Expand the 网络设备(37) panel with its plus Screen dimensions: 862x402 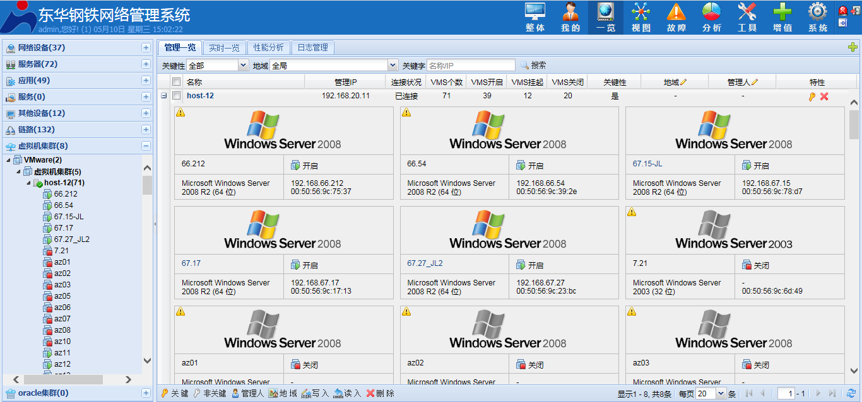[x=146, y=48]
